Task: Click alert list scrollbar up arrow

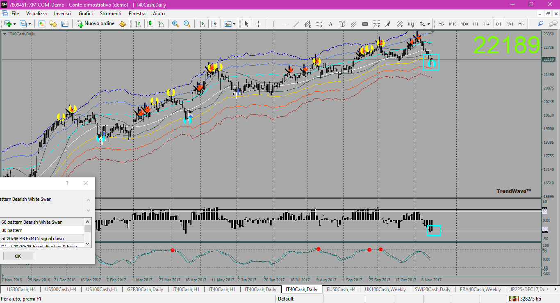Action: point(87,221)
